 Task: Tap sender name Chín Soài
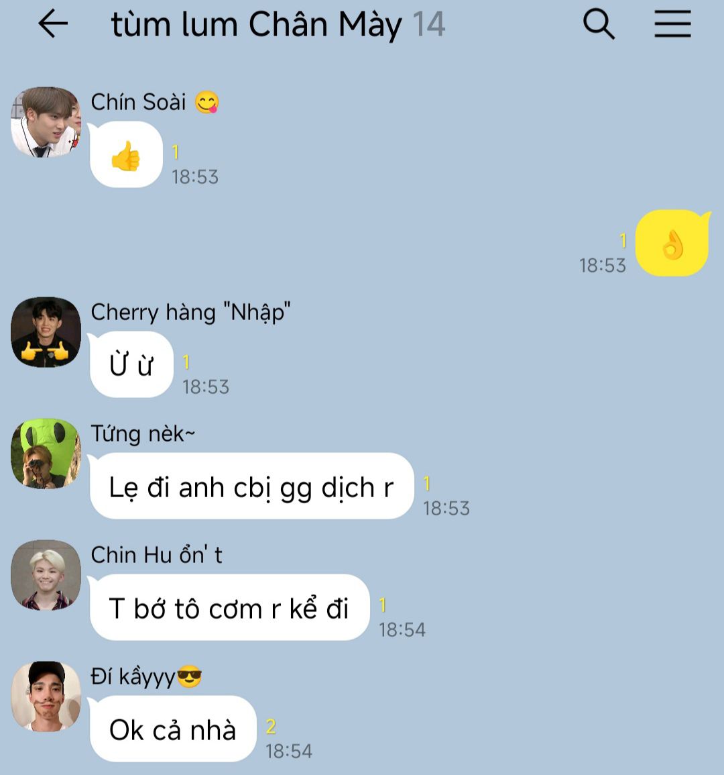(x=138, y=102)
